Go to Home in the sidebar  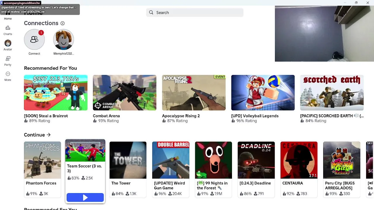pyautogui.click(x=8, y=19)
